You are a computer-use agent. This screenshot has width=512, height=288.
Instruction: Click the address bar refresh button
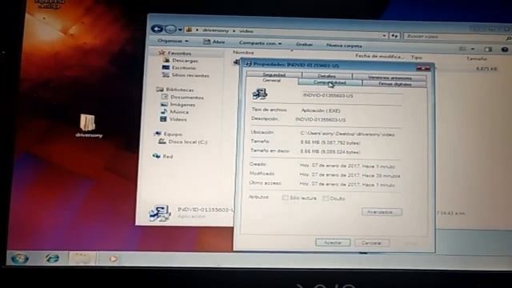tap(394, 36)
